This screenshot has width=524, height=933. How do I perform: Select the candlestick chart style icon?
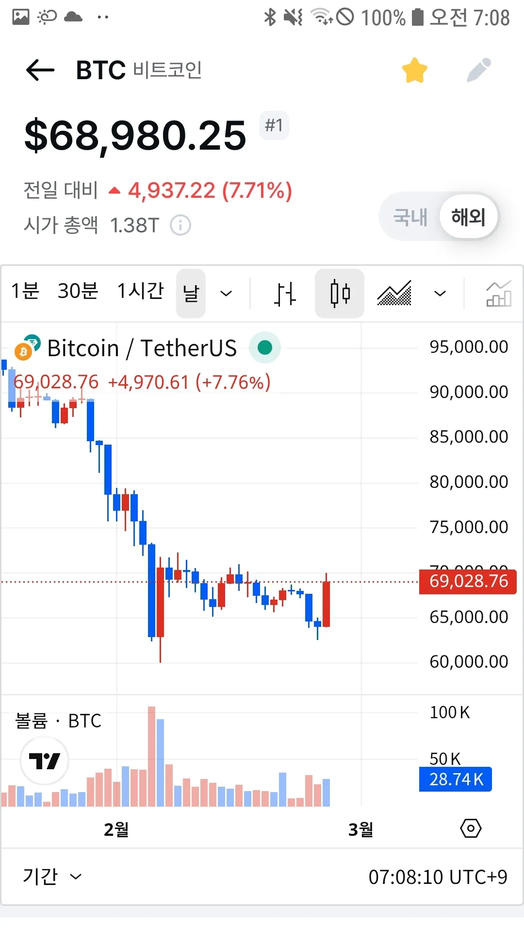340,294
